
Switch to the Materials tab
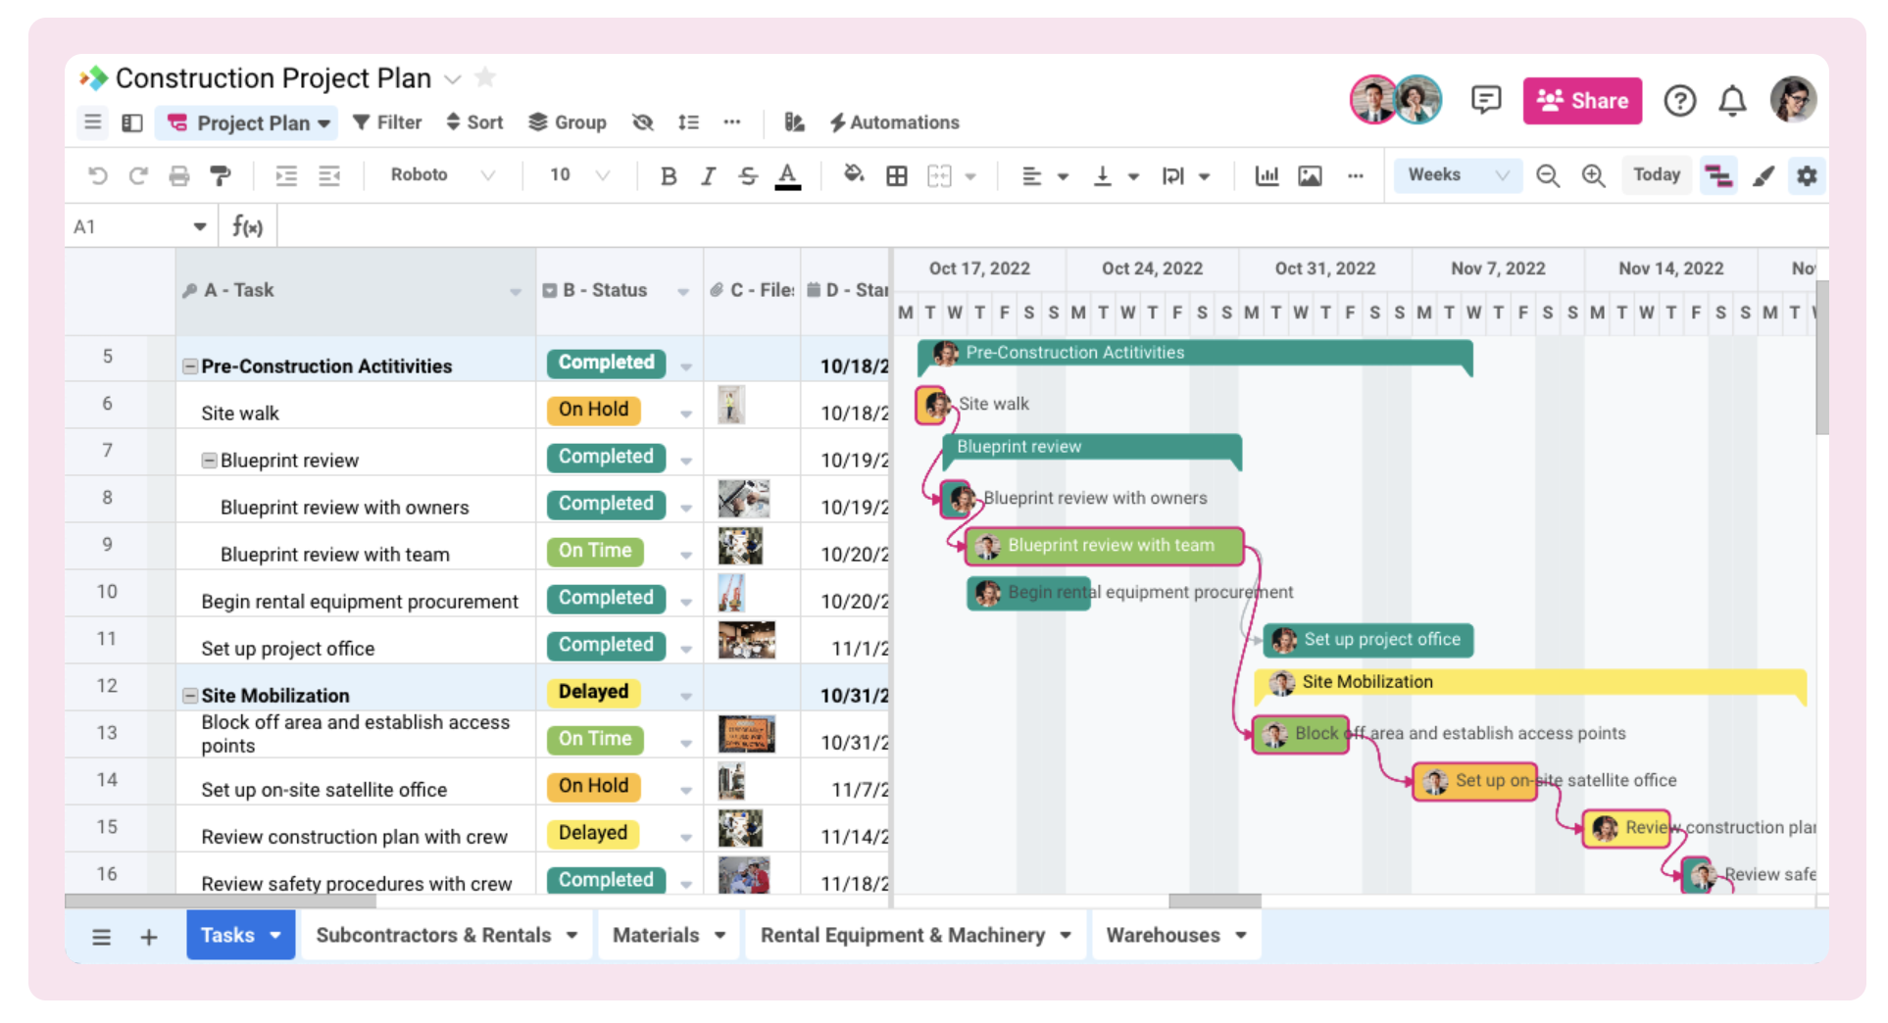coord(657,935)
